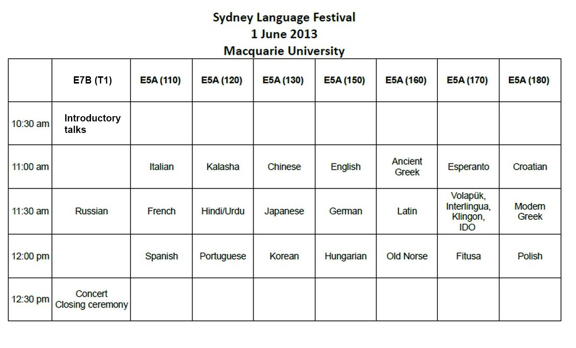Click the E5A (160) column header

(407, 80)
